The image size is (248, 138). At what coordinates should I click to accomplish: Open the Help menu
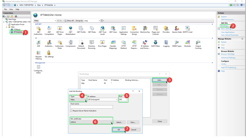17,9
